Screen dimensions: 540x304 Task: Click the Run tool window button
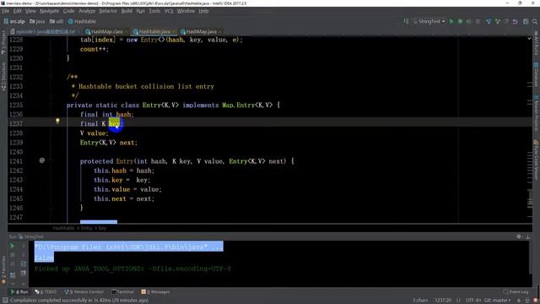pos(19,292)
